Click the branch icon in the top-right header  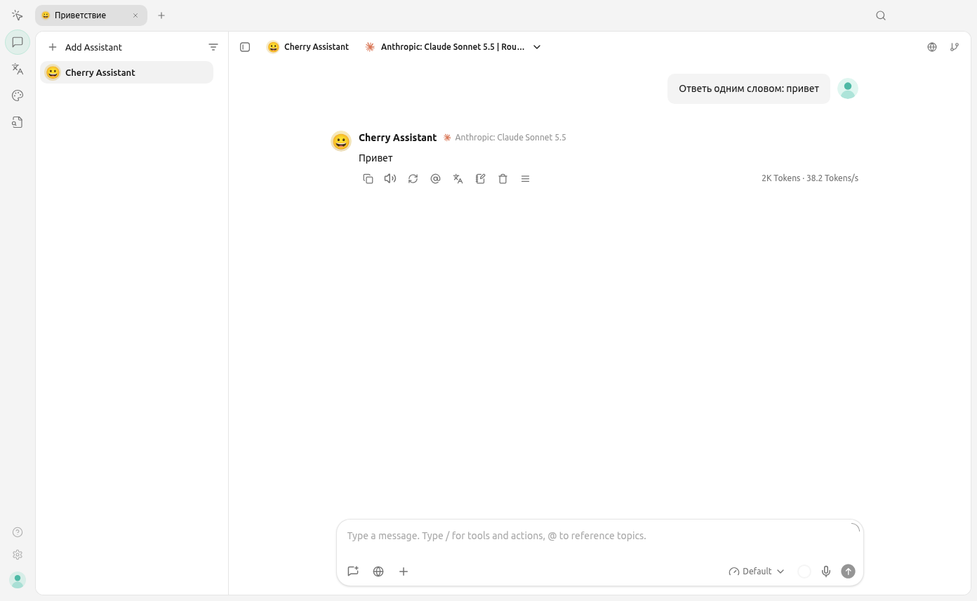[955, 47]
